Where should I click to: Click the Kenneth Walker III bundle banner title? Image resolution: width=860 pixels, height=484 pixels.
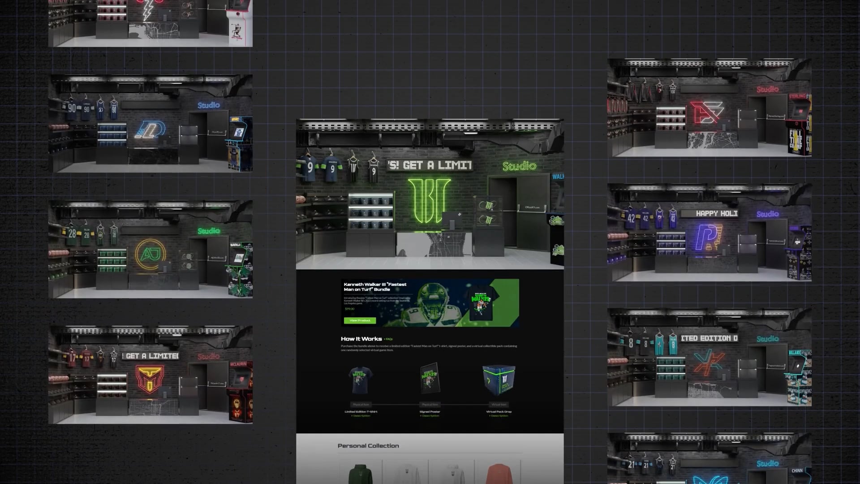point(375,287)
